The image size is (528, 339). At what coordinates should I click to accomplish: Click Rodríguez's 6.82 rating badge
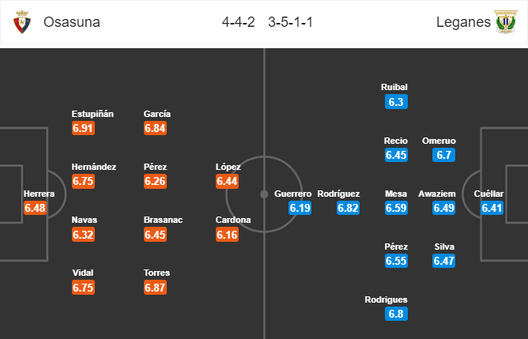[x=349, y=209]
